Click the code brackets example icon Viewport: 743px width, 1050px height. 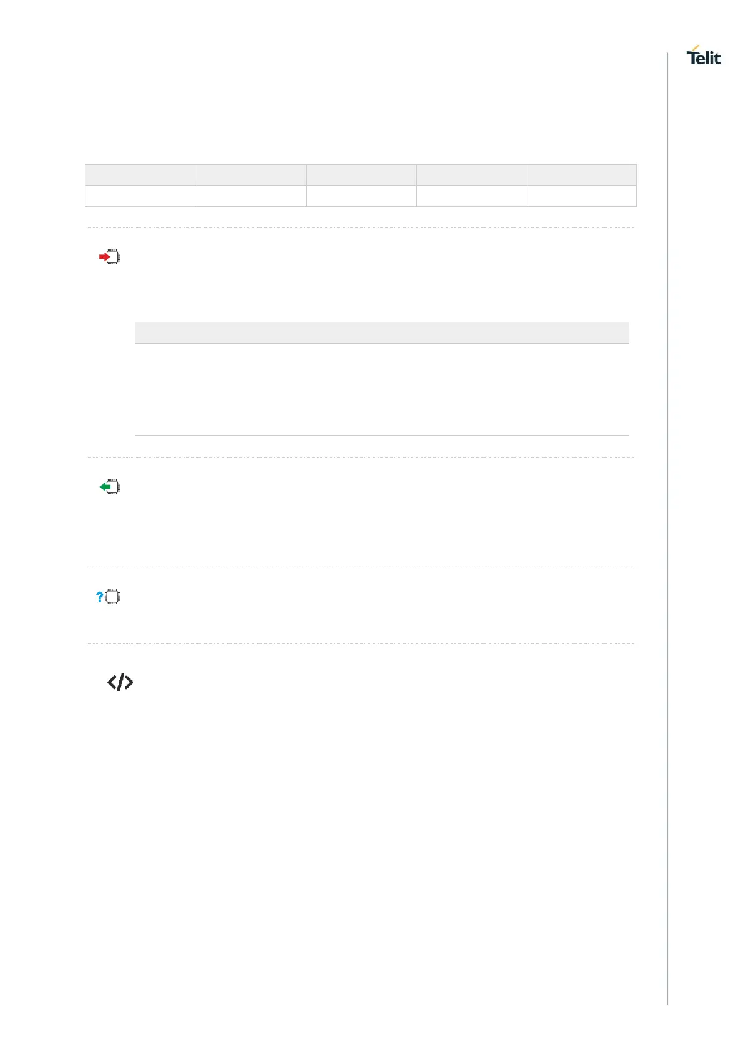point(120,682)
